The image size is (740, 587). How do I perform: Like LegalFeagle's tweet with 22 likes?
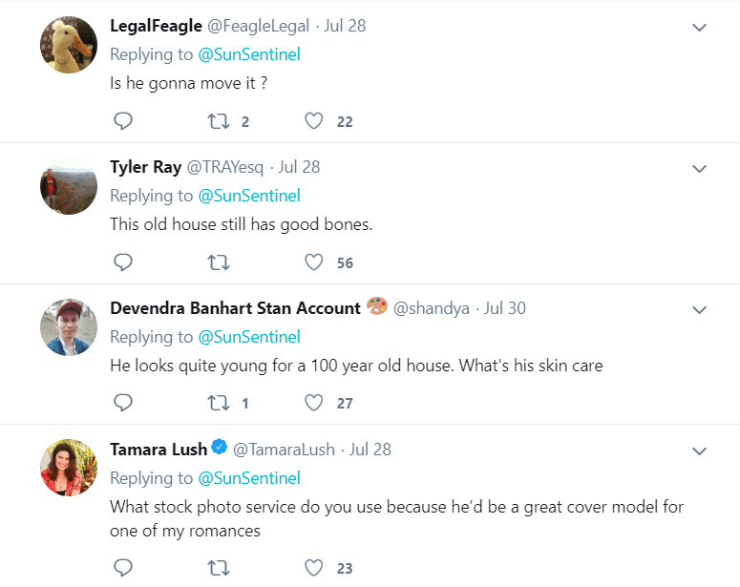click(314, 121)
